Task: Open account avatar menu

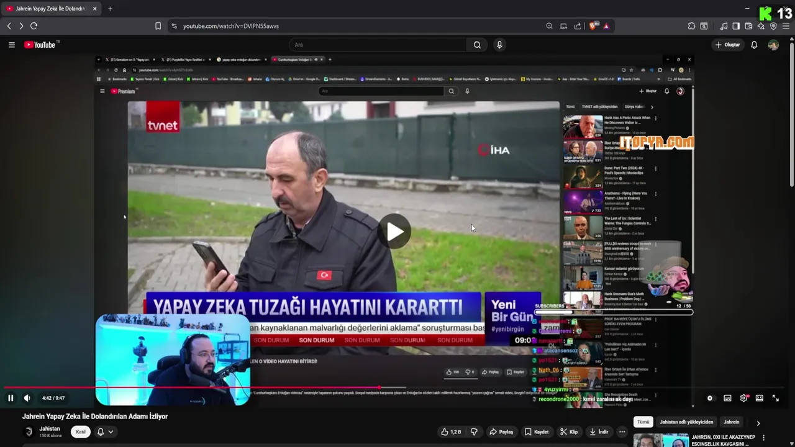Action: tap(773, 45)
